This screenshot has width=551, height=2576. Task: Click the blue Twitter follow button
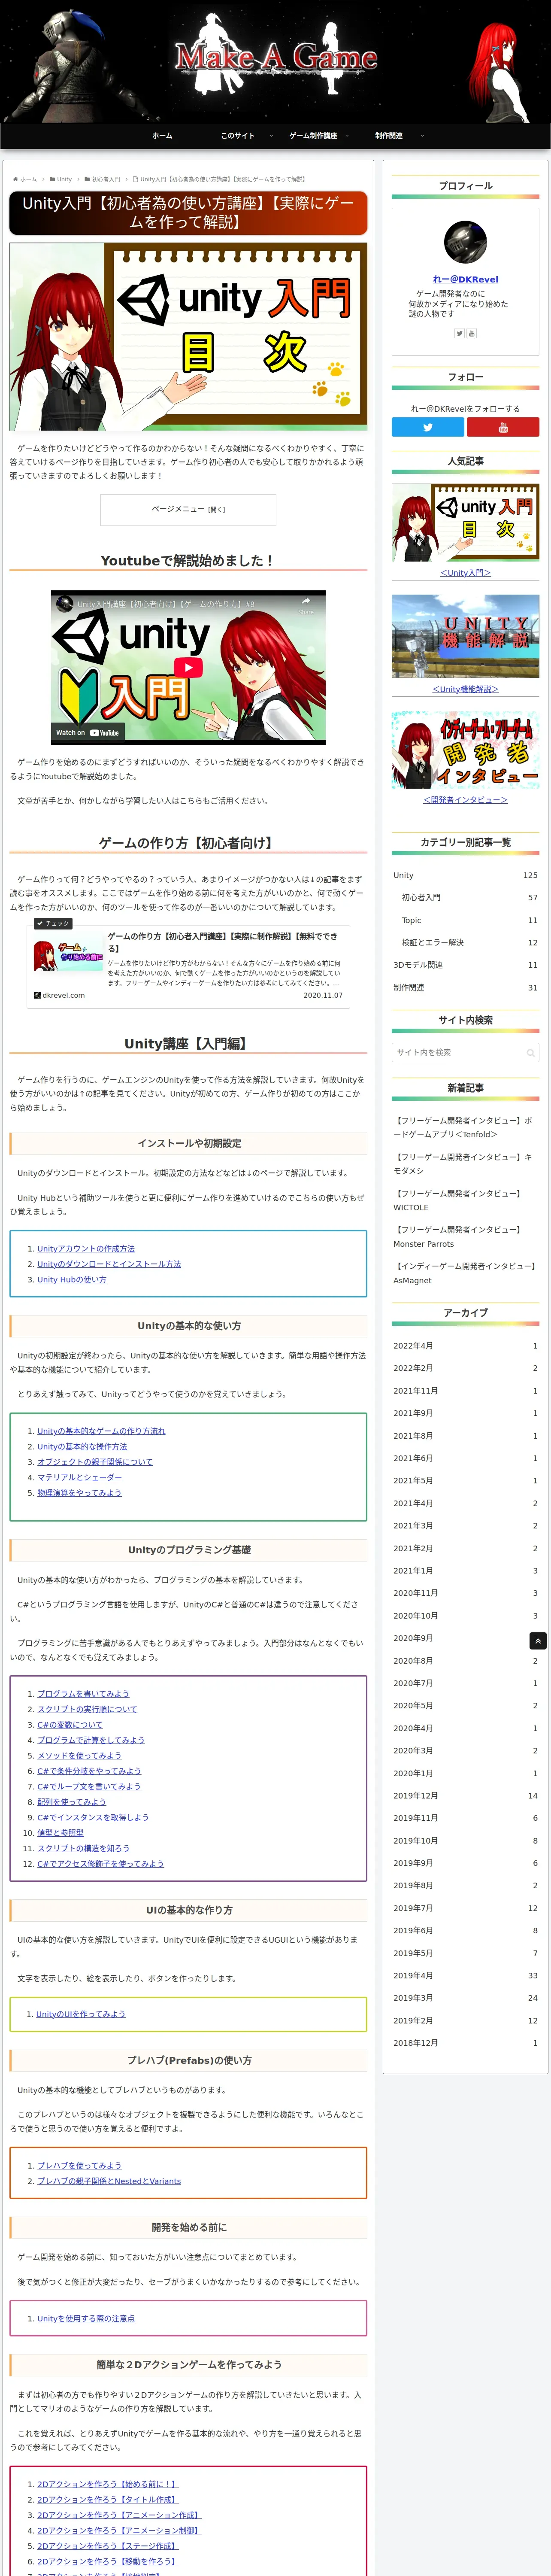427,427
